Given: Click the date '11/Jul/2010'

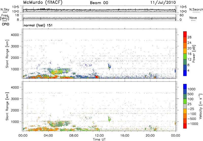Looking at the screenshot, I should [x=163, y=3].
